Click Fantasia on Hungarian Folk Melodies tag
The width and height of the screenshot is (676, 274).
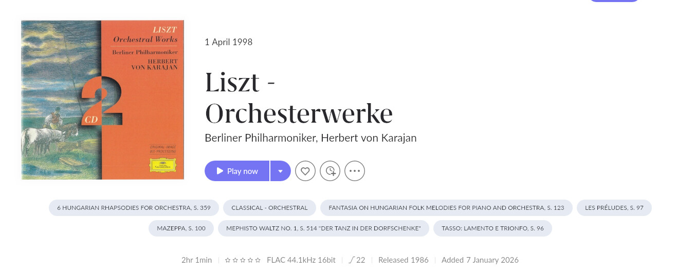click(x=446, y=208)
